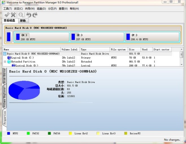Click the dark green FAT16 legend swatch
Screen dimensions: 186x144
coord(49,133)
